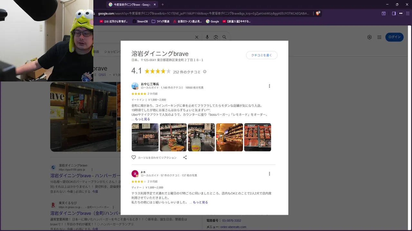Open the 全国のラーメン通必見 bookmark
This screenshot has height=231, width=412.
187,21
